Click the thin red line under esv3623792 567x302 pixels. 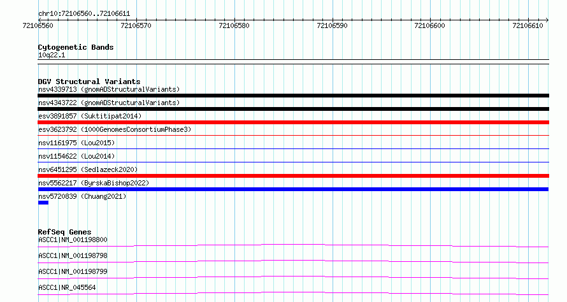click(x=293, y=136)
